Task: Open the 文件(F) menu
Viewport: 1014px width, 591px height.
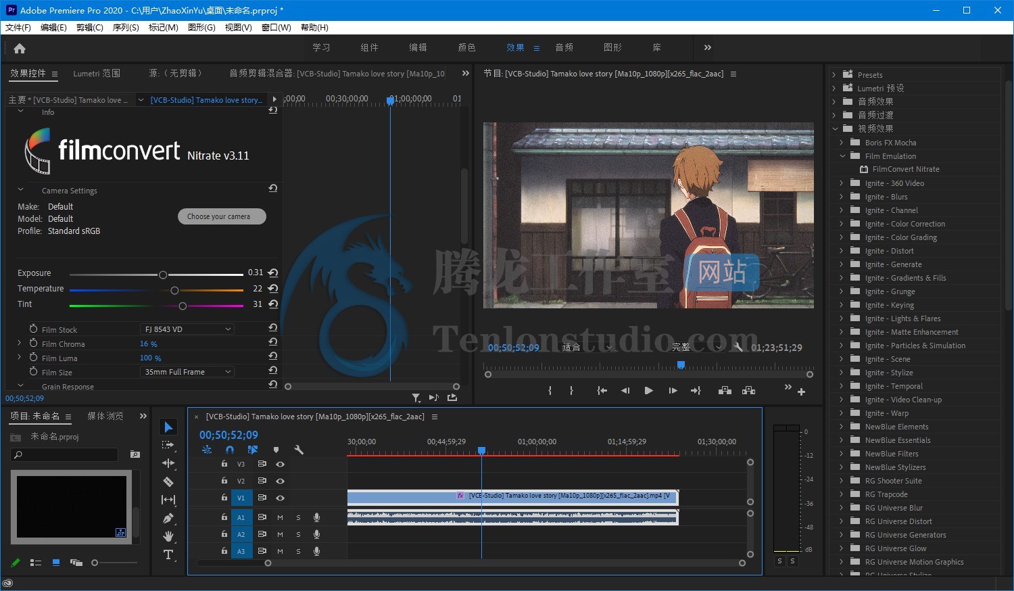Action: [18, 28]
